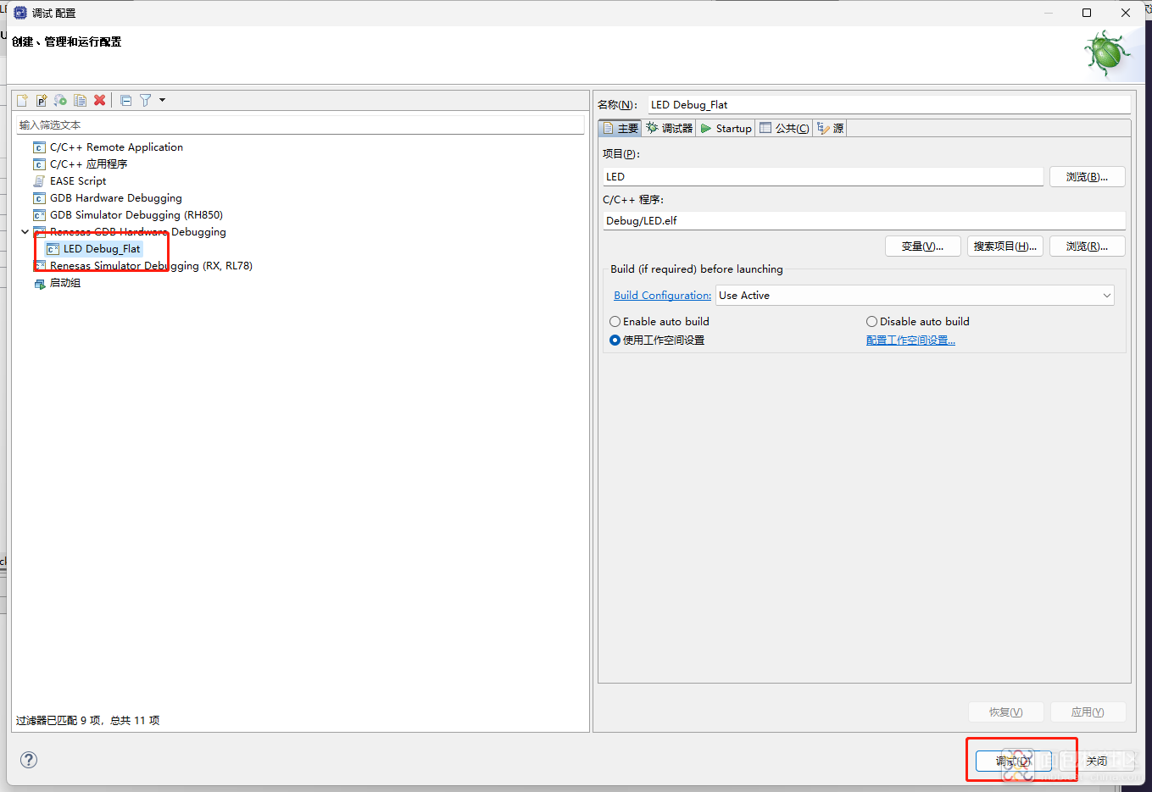
Task: Open the Build Configuration link
Action: tap(662, 296)
